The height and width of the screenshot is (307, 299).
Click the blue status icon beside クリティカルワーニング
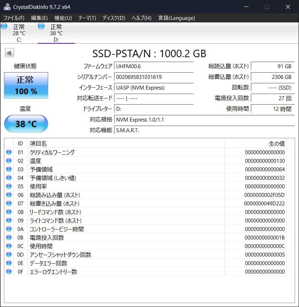[x=9, y=152]
